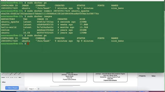This screenshot has width=165, height=92.
Task: Click image ID '00d53a7302aa'
Action: pyautogui.click(x=45, y=22)
